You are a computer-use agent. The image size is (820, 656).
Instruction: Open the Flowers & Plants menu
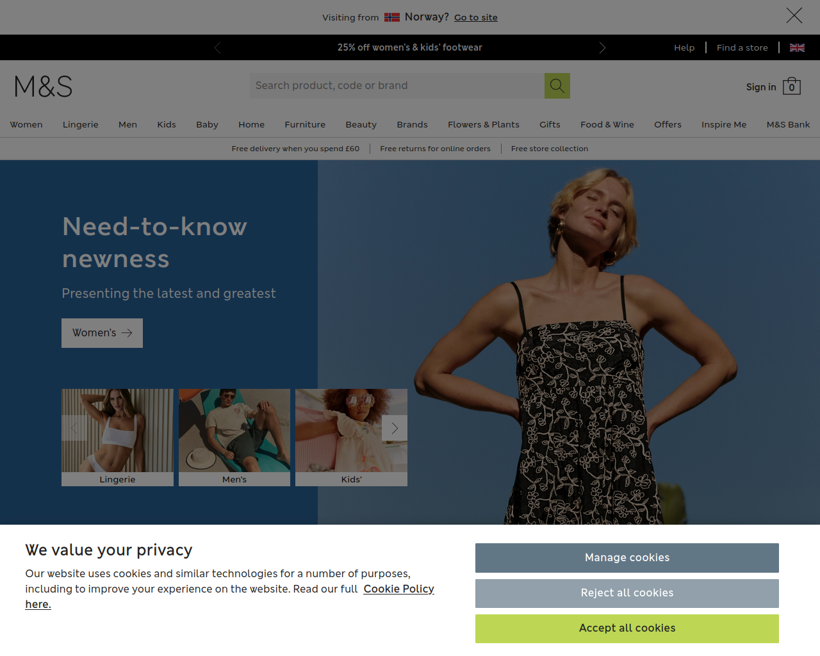[484, 124]
